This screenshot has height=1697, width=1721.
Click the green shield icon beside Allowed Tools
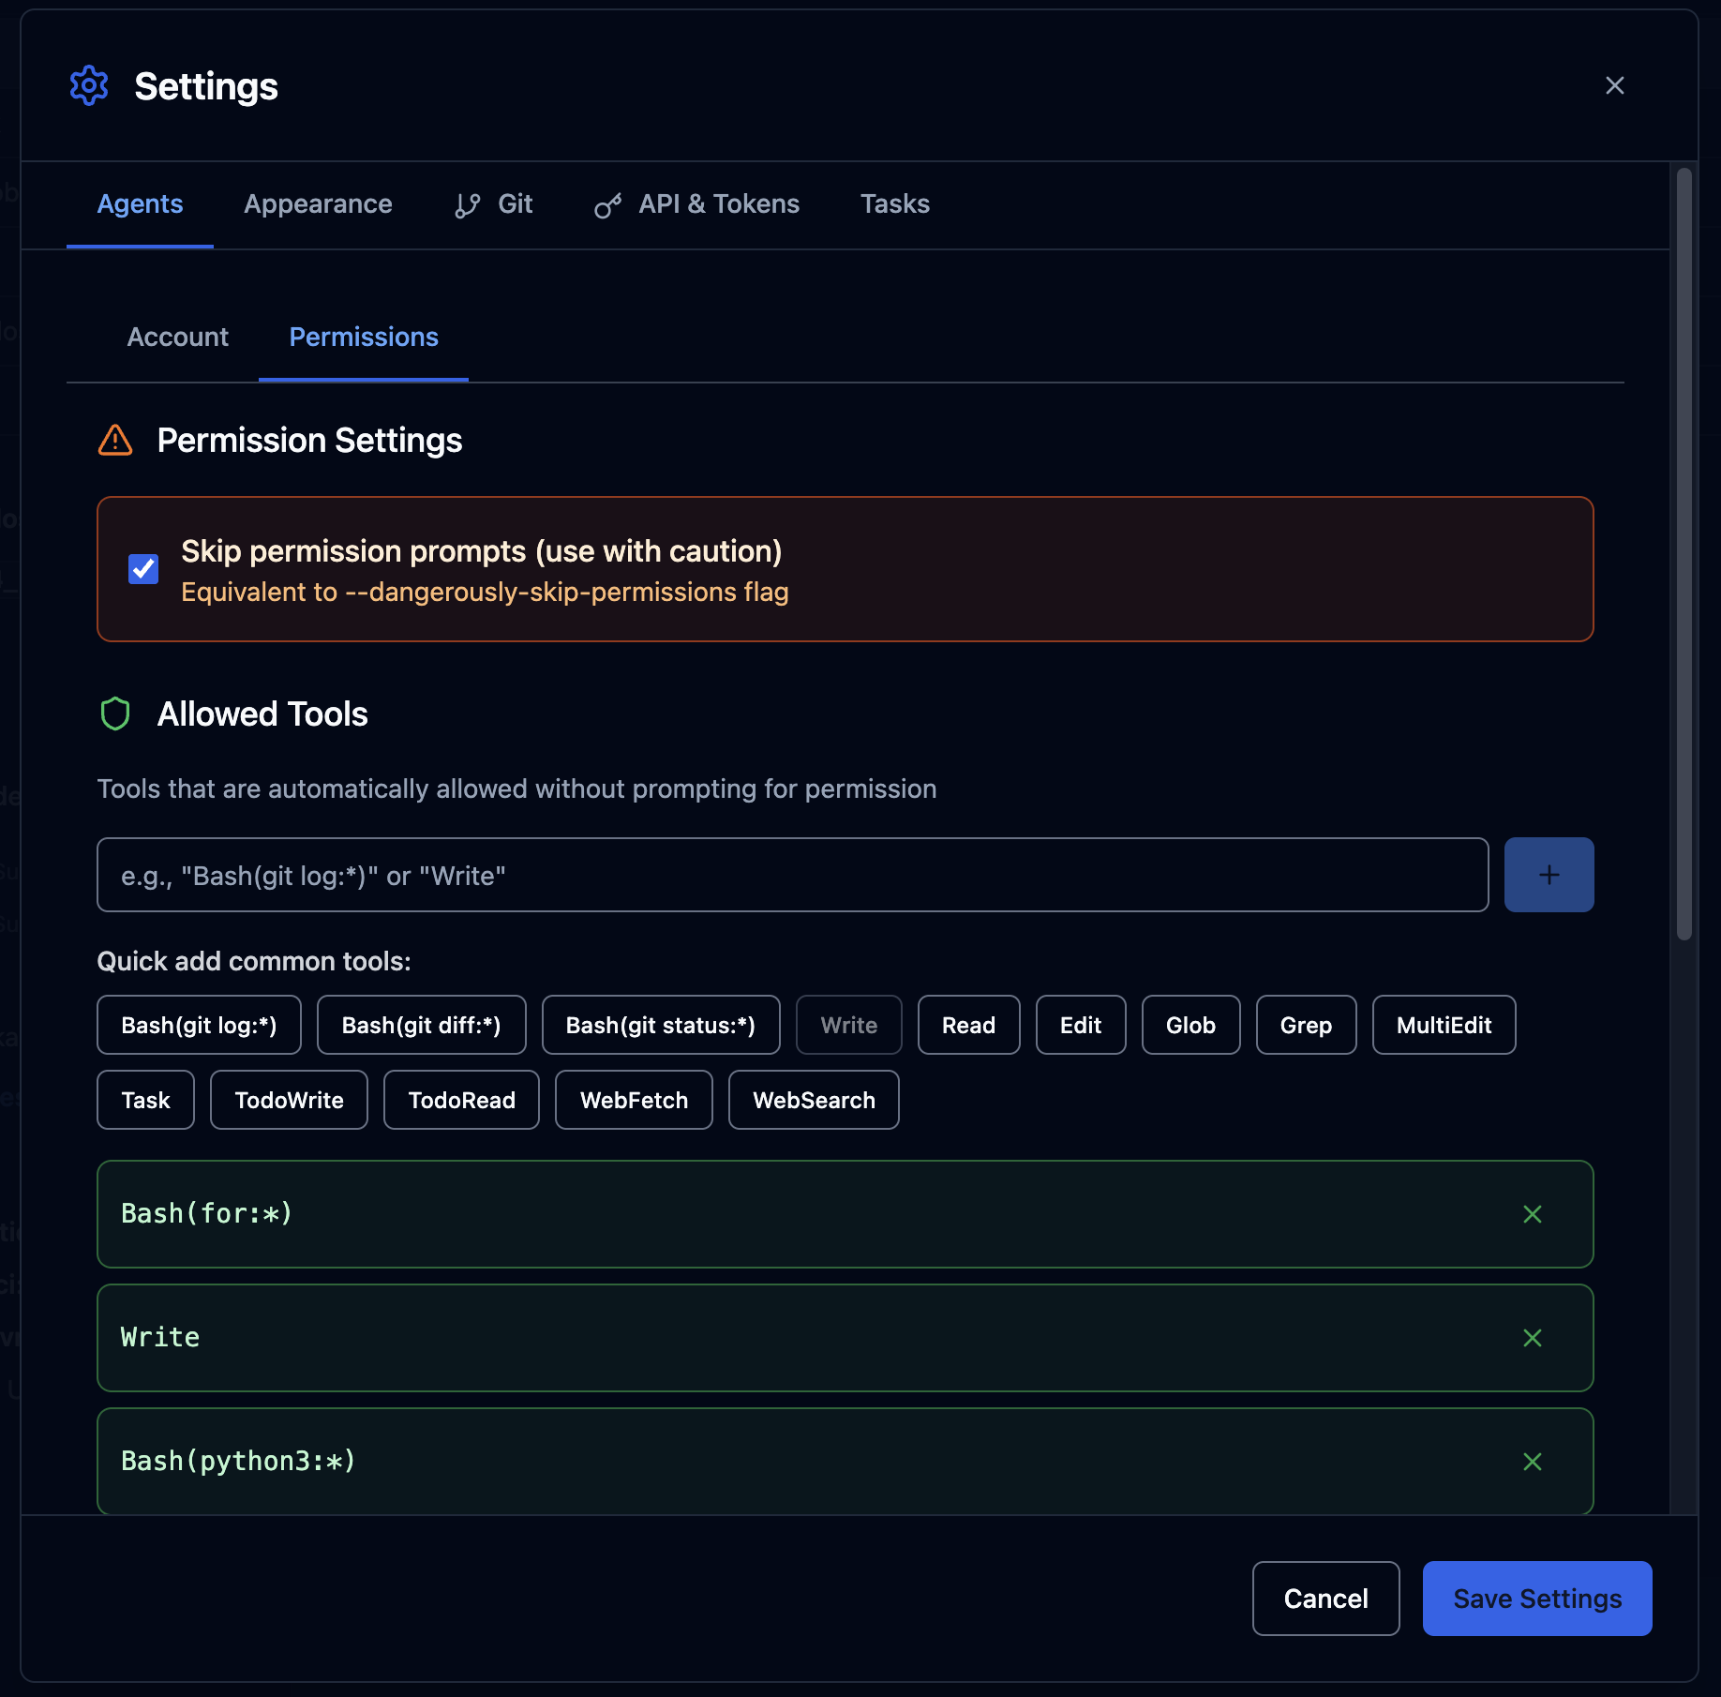coord(115,713)
